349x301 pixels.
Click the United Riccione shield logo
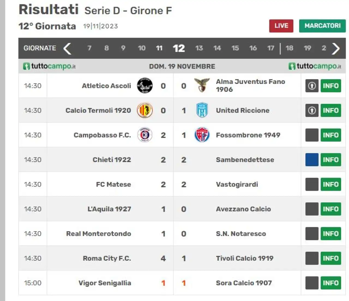coord(202,110)
